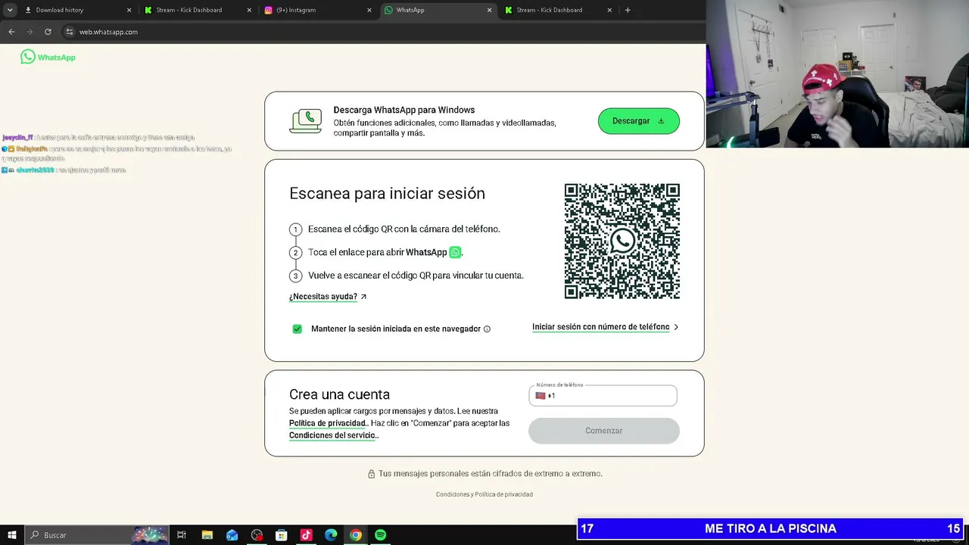This screenshot has width=969, height=545.
Task: Click the info icon beside Mantener la sesión
Action: coord(487,329)
